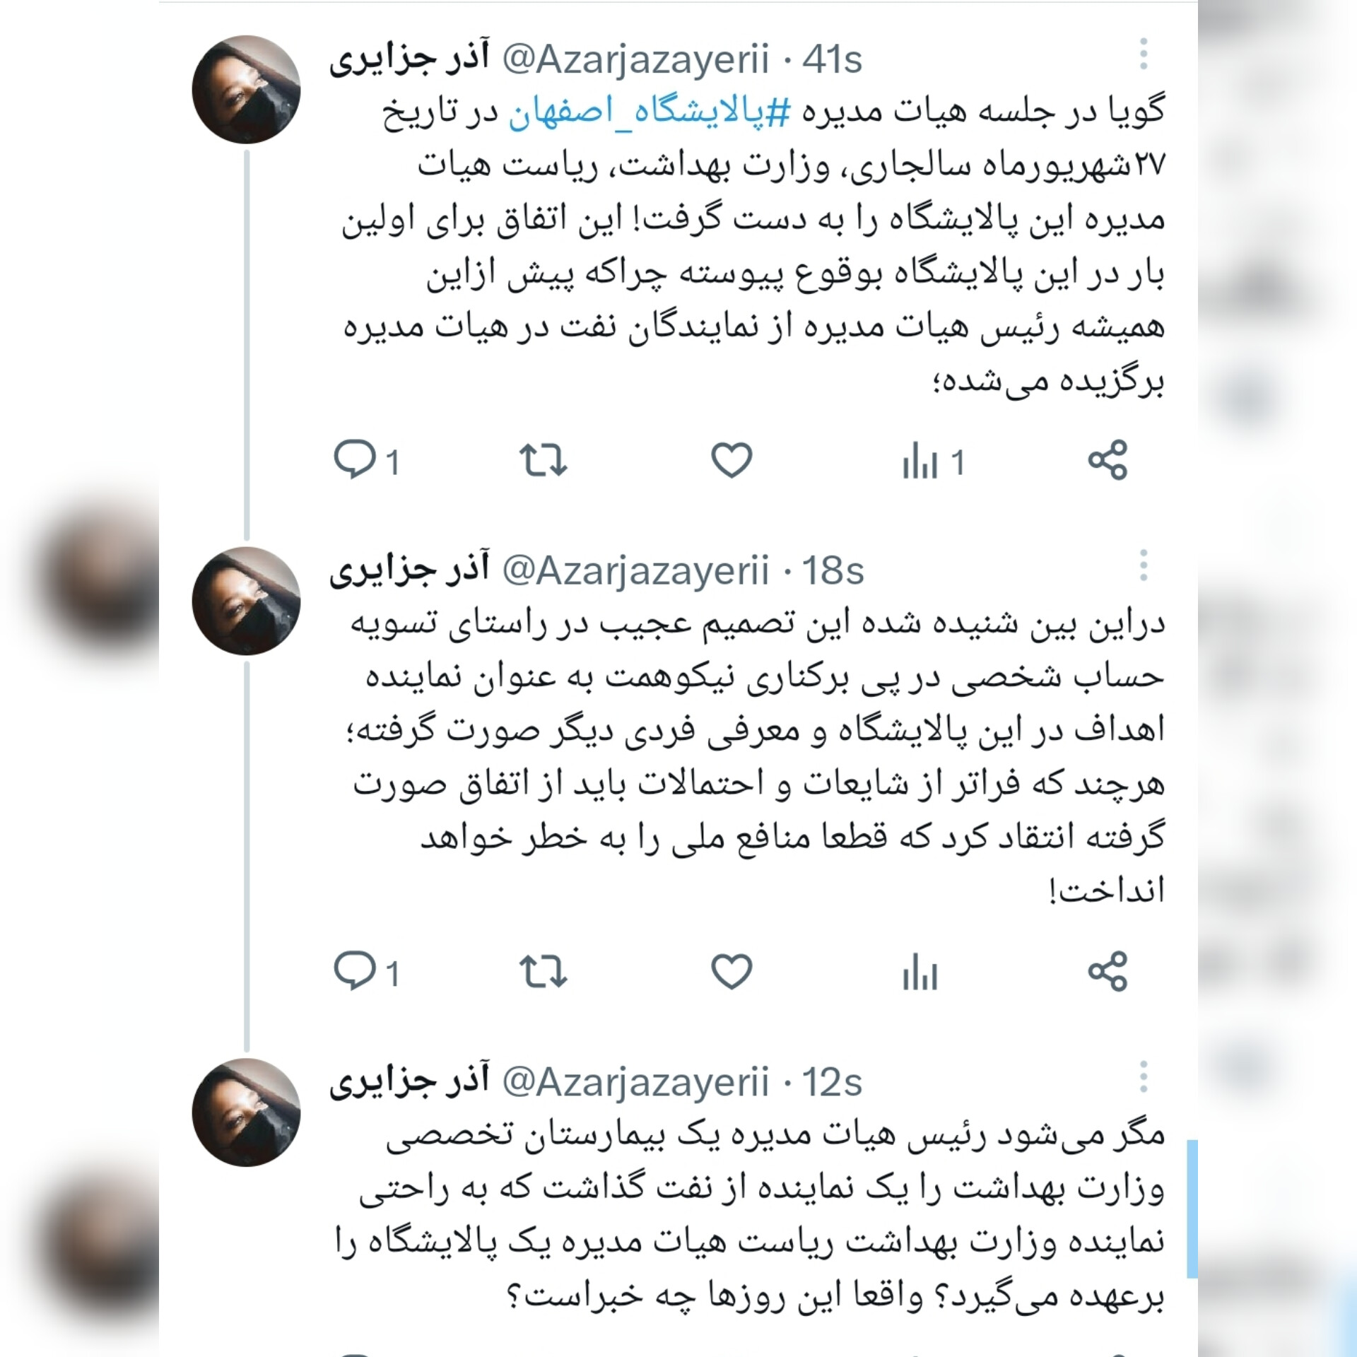The height and width of the screenshot is (1357, 1357).
Task: Open the more options menu on the 41s tweet
Action: [x=1143, y=54]
